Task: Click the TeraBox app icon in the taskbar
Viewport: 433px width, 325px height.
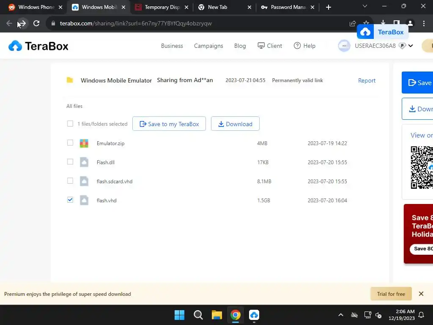Action: pos(254,315)
